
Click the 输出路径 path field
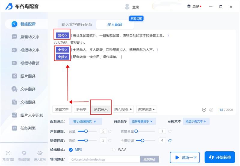pyautogui.click(x=104, y=159)
